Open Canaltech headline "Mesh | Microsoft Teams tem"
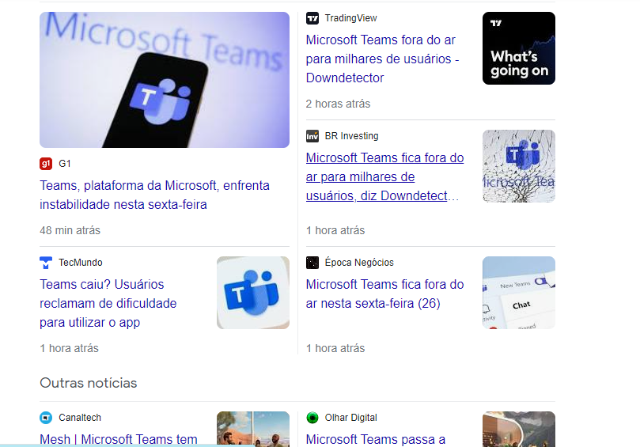Image resolution: width=640 pixels, height=447 pixels. click(x=119, y=439)
